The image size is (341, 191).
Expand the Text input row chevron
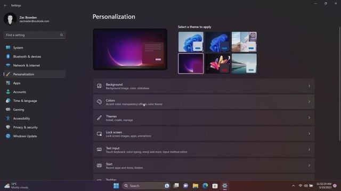309,150
